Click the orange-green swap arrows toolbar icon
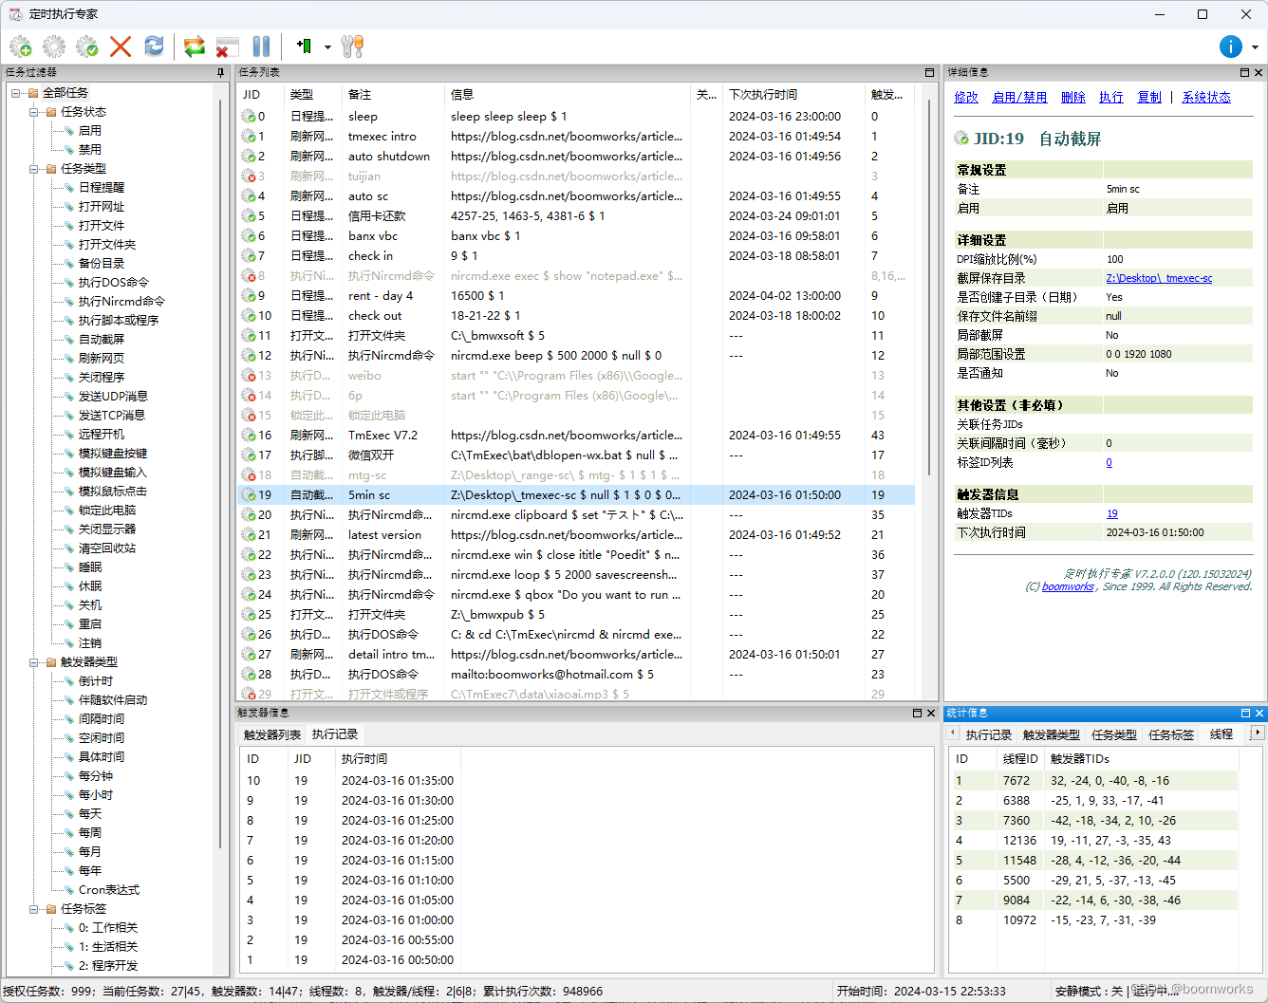Screen dimensions: 1268x1003 pos(195,46)
